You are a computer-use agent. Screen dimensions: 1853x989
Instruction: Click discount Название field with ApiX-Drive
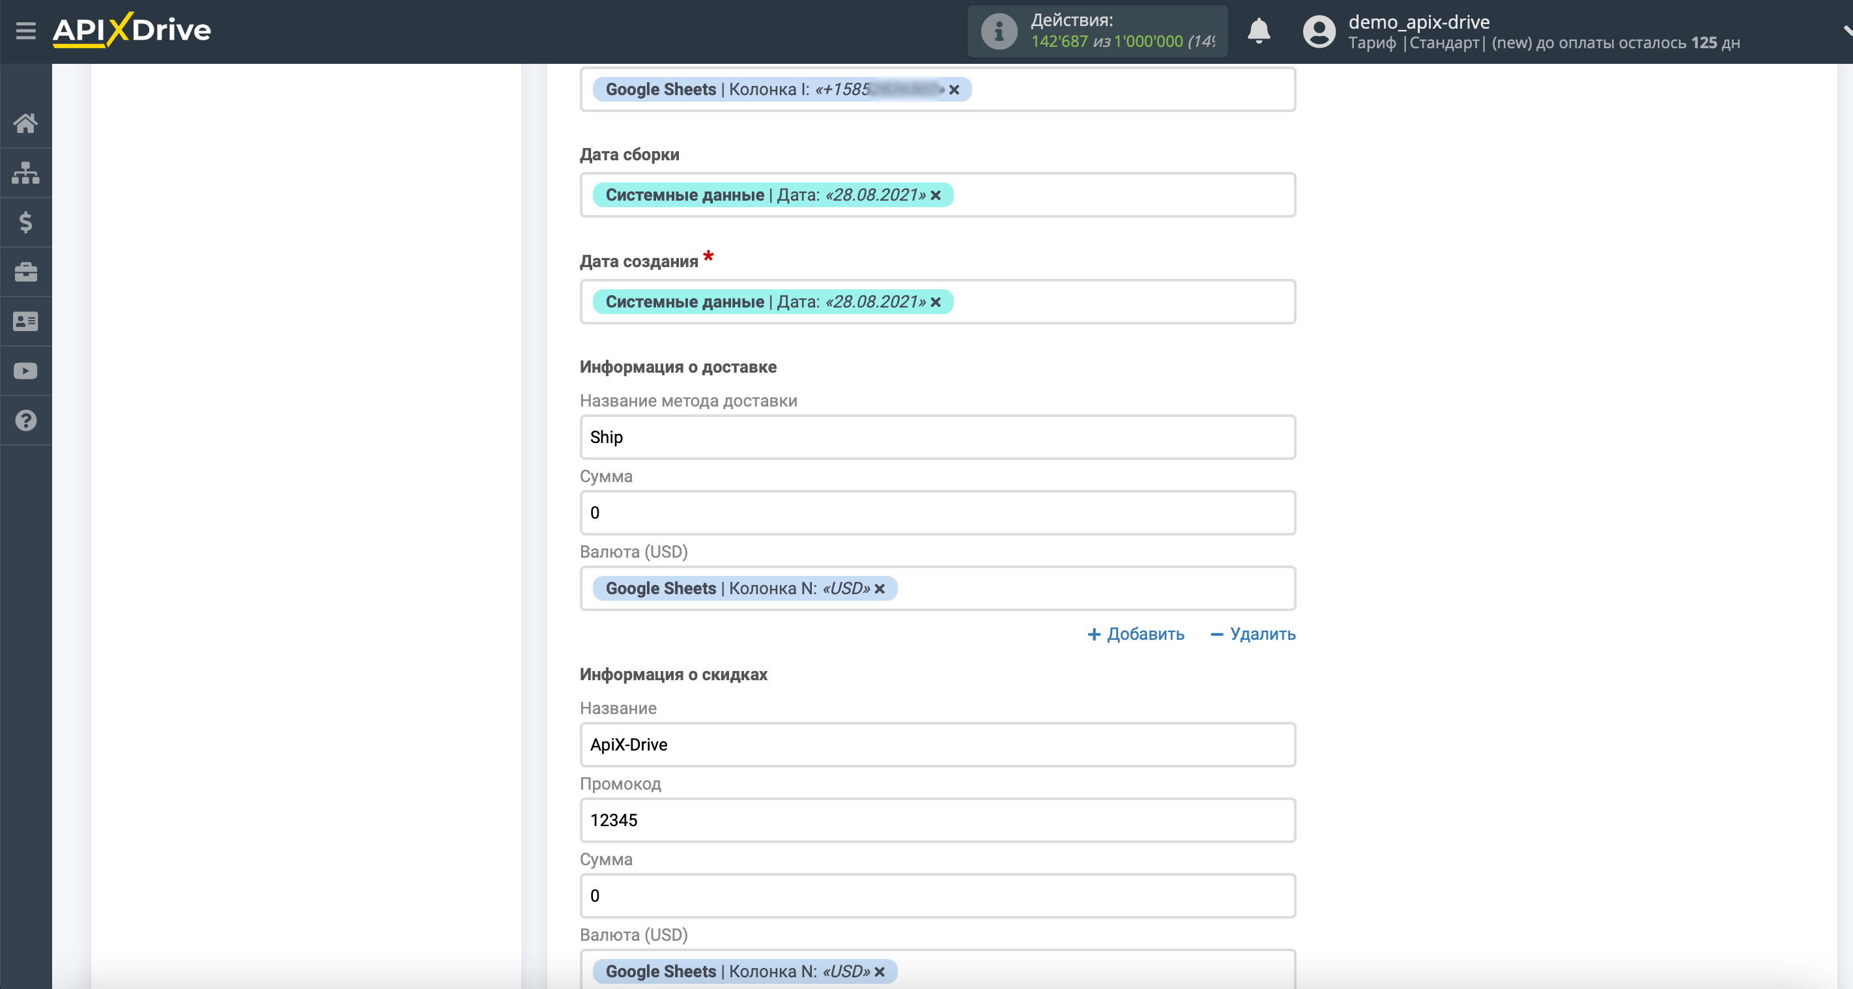[x=938, y=745]
